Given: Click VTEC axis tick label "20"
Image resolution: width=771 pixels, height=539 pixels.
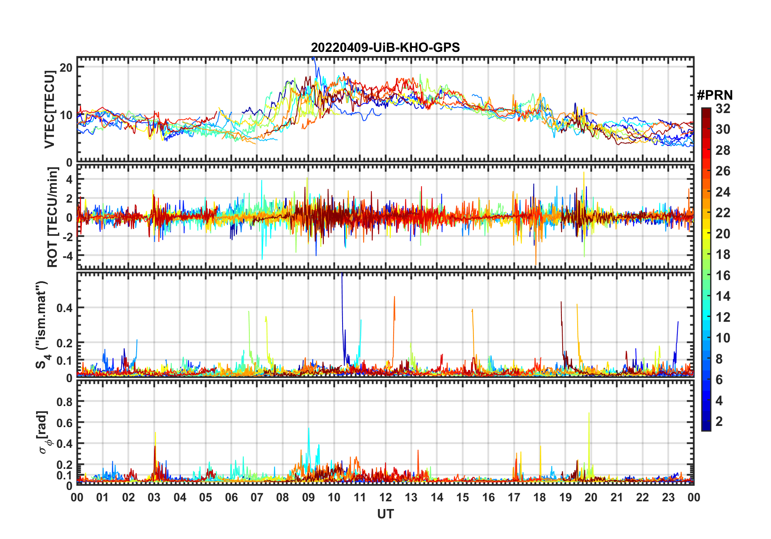Looking at the screenshot, I should coord(66,68).
